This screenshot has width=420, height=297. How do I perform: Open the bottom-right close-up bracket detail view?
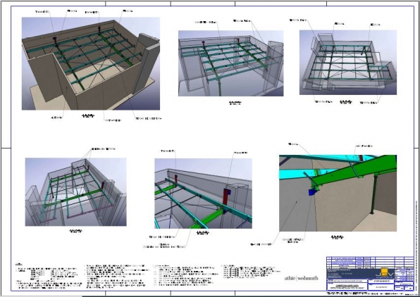338,193
